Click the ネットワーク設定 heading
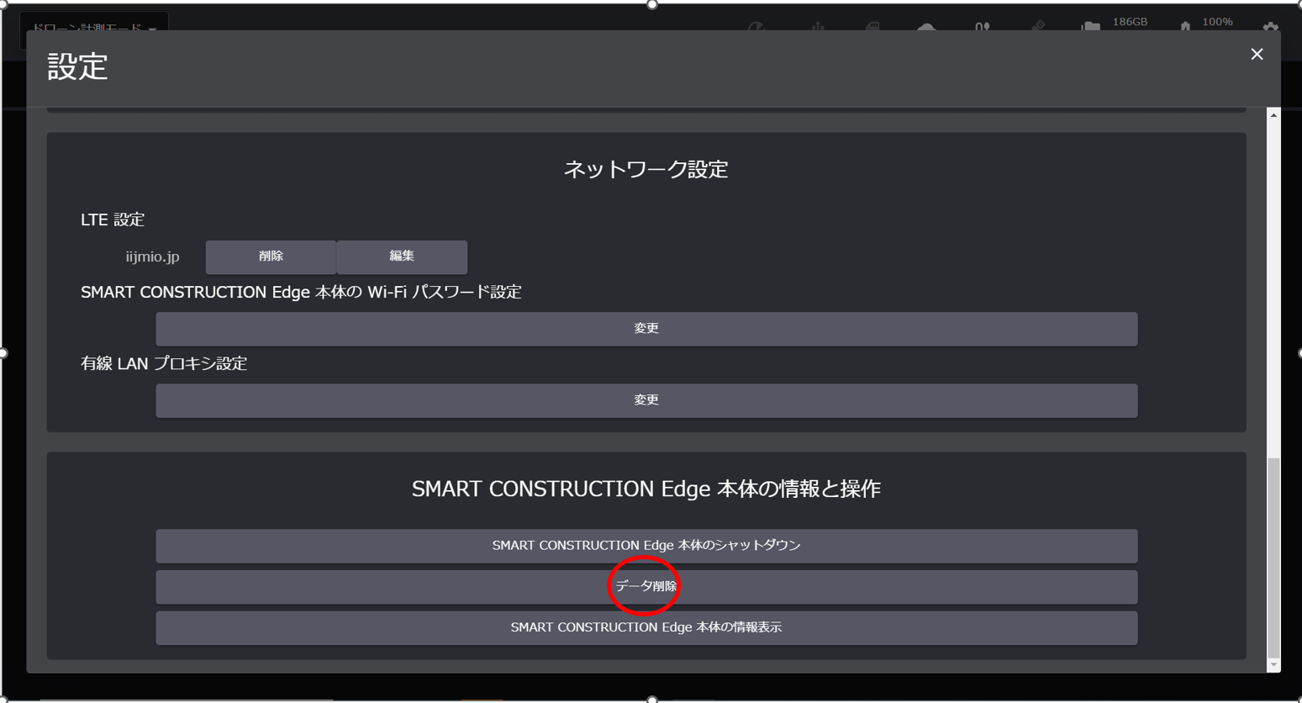The width and height of the screenshot is (1302, 703). point(646,169)
